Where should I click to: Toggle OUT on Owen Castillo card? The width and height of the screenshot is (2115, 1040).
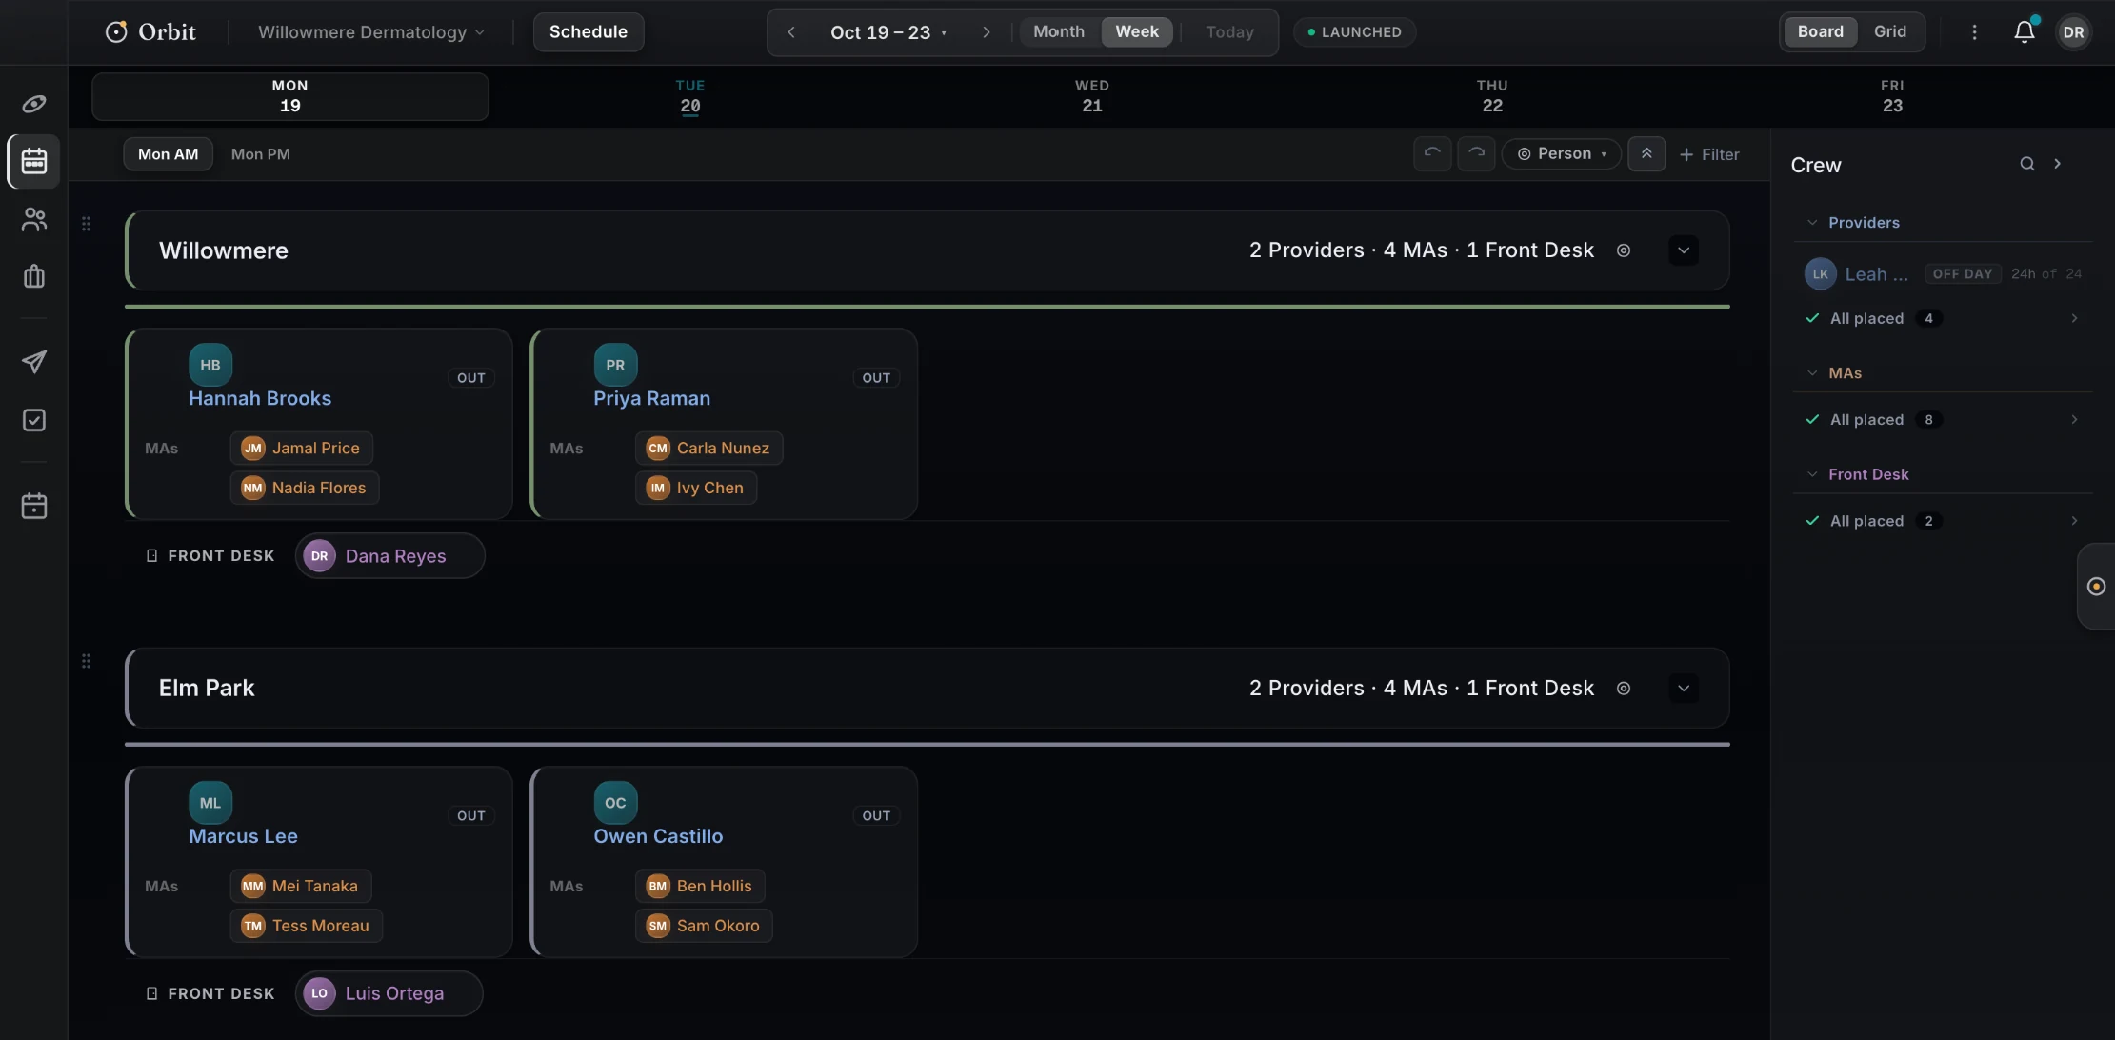coord(876,816)
